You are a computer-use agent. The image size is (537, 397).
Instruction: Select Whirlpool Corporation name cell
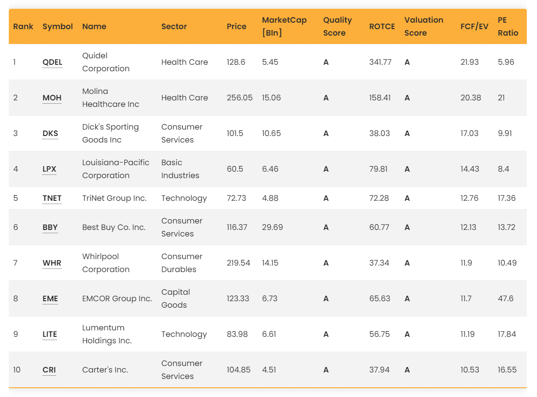coord(106,263)
